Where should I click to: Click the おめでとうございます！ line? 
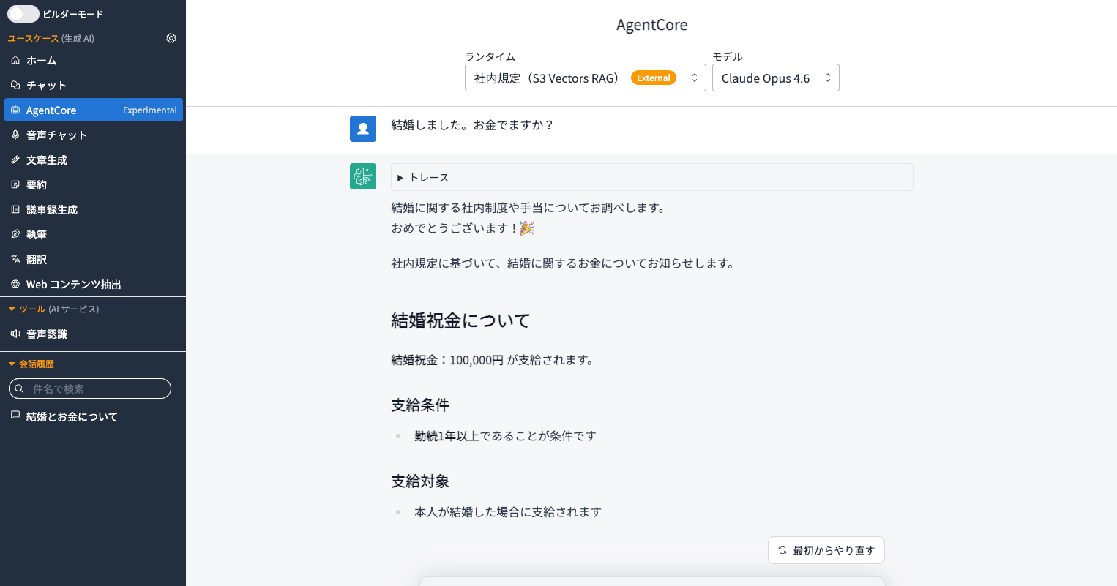[x=463, y=228]
